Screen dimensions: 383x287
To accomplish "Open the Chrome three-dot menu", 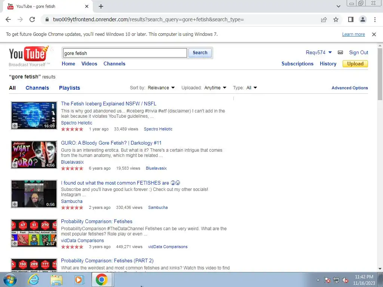I will [x=375, y=19].
